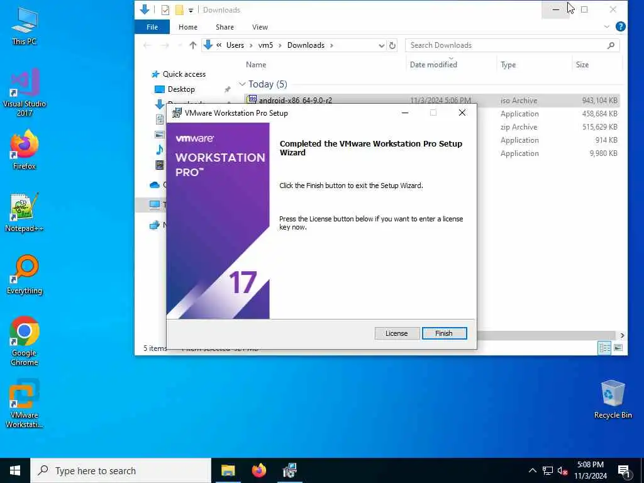Click Users in the address breadcrumb

tap(235, 45)
